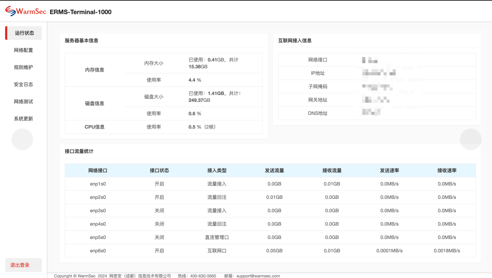Image resolution: width=492 pixels, height=278 pixels.
Task: Open the 安全日志 page
Action: 24,84
